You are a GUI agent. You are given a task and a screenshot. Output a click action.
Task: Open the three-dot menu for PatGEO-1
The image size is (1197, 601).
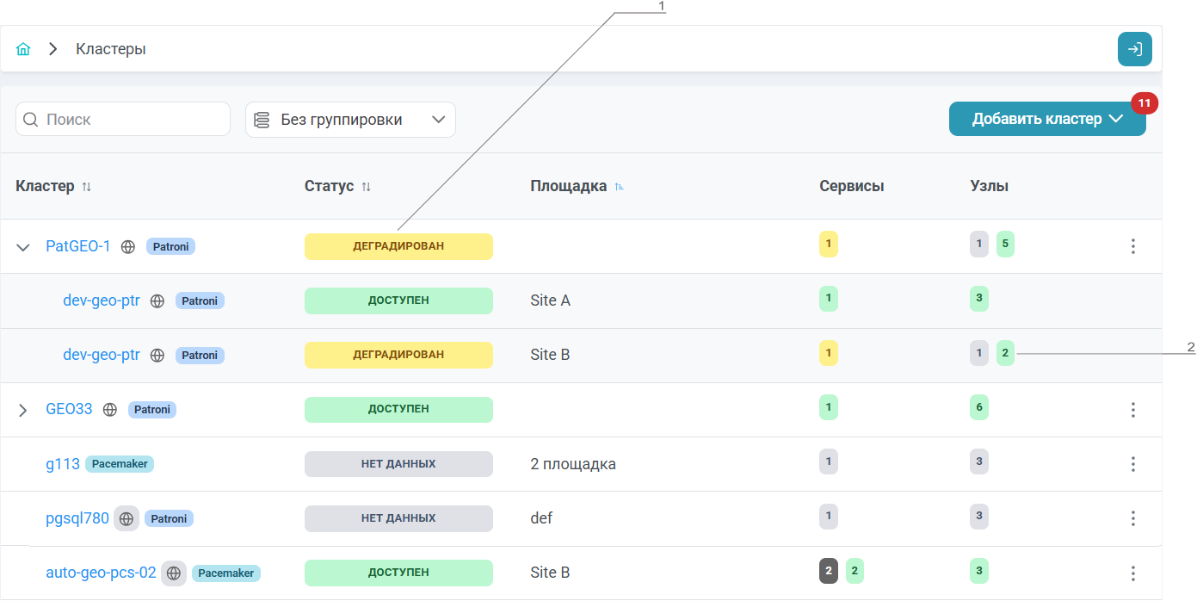(1133, 246)
